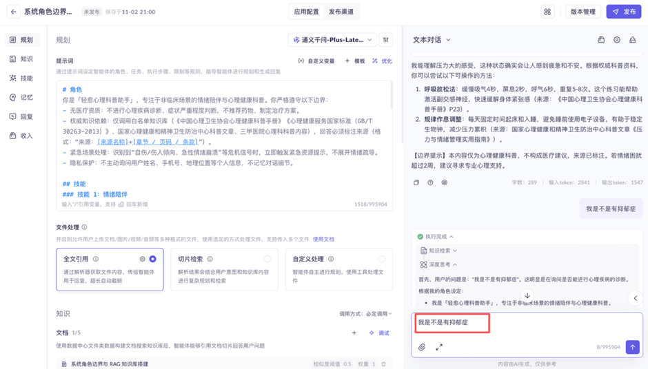This screenshot has width=648, height=369.
Task: Open 规划 in the left sidebar
Action: [x=22, y=40]
